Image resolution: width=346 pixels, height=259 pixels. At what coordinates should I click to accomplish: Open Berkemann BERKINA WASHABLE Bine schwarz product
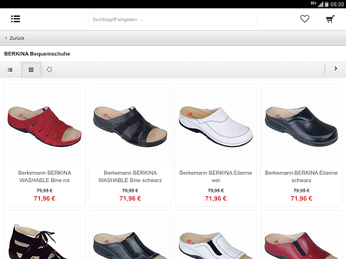point(130,177)
